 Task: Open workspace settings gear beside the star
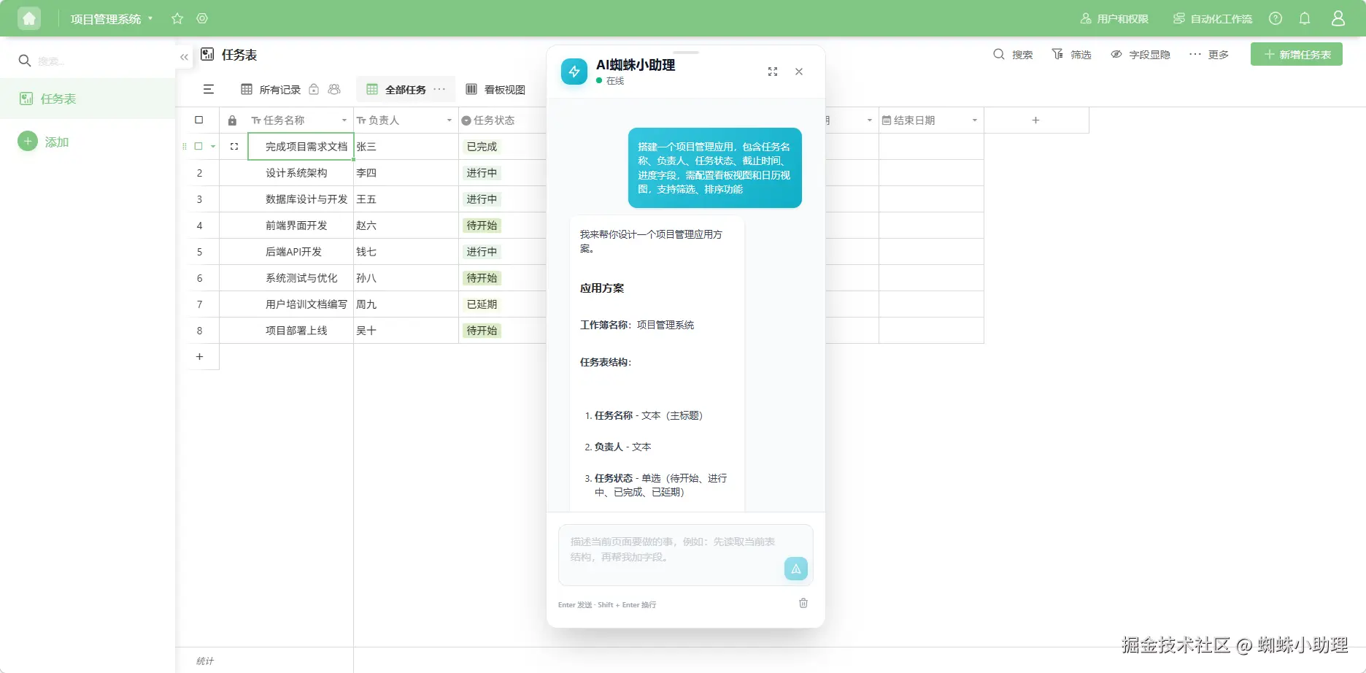click(x=202, y=18)
